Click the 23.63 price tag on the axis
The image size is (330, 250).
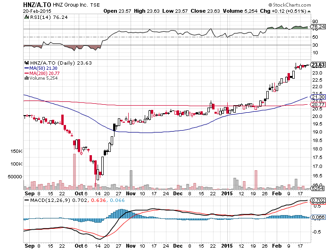(x=318, y=65)
